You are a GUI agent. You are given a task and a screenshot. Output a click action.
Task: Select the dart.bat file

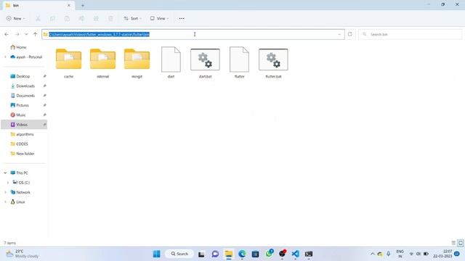click(x=205, y=63)
